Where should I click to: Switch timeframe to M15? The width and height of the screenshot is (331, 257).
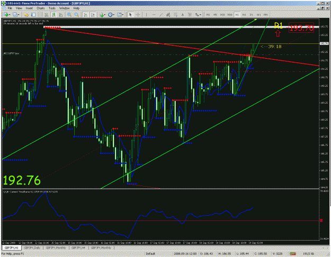pyautogui.click(x=223, y=15)
